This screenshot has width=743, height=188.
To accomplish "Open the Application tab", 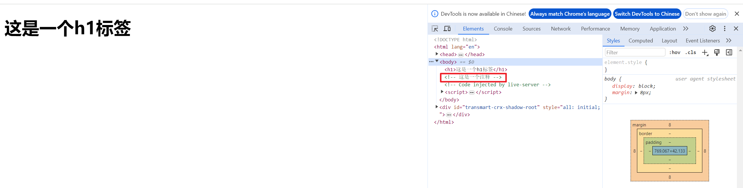I will click(x=663, y=28).
